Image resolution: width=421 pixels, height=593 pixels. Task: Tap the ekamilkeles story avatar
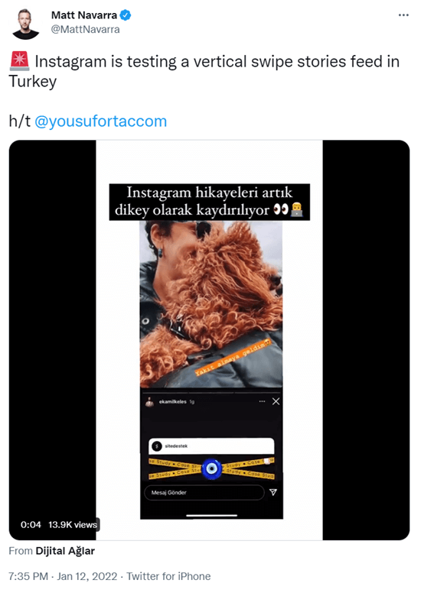(150, 402)
